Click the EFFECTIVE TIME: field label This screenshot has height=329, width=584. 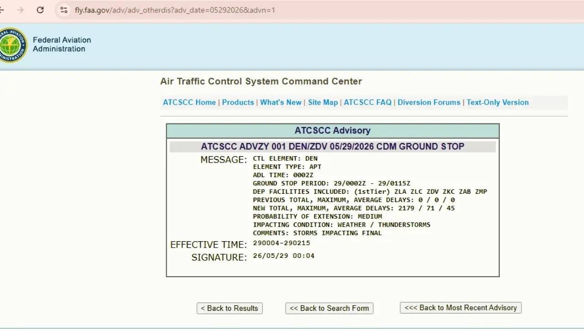point(209,245)
